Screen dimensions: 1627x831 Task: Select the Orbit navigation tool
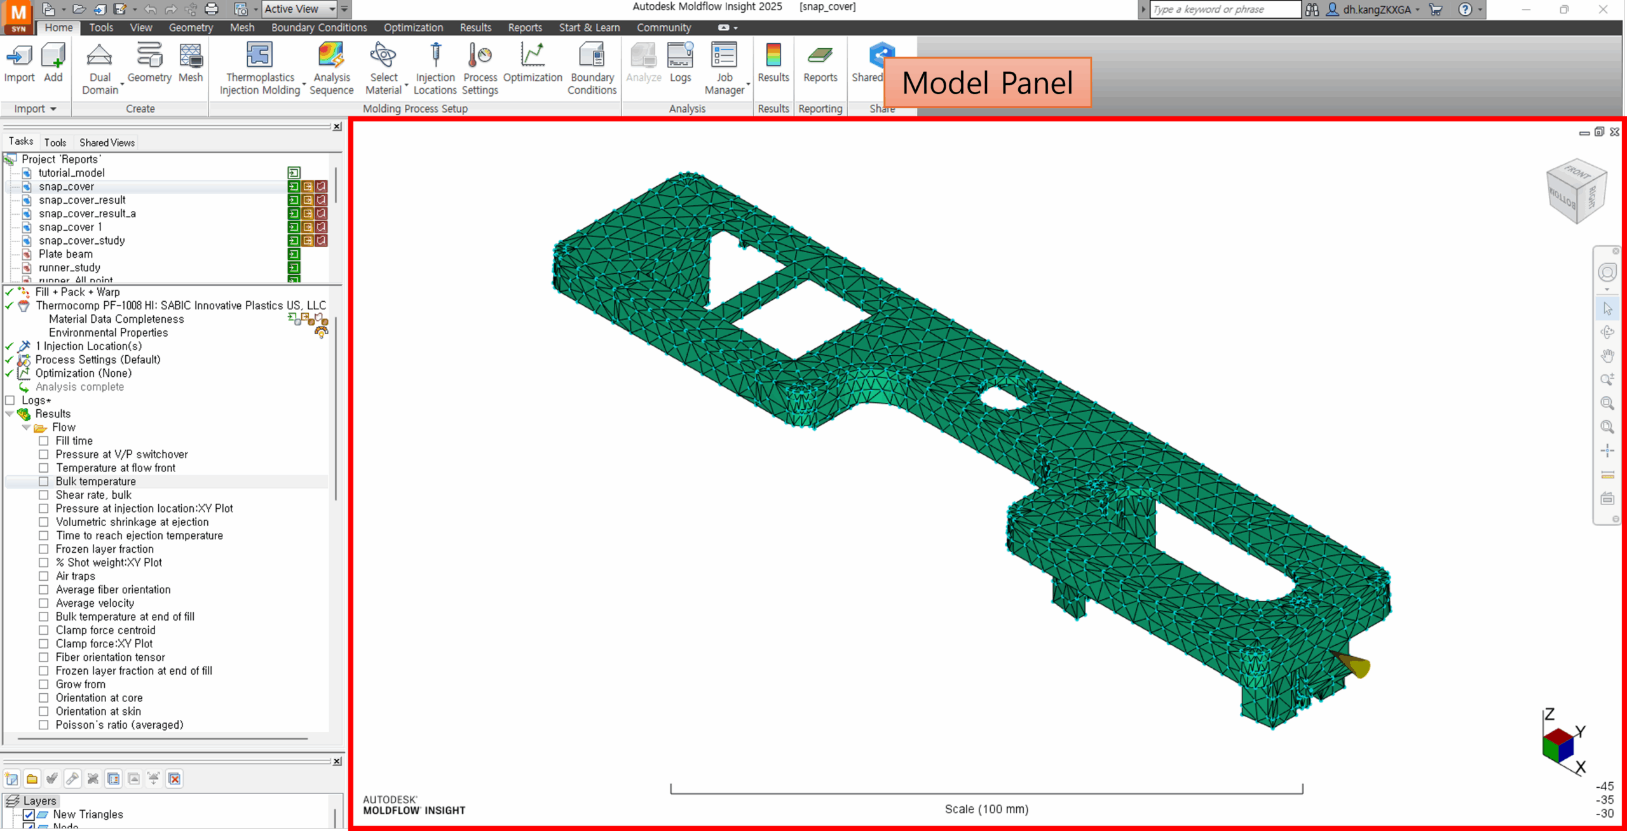pyautogui.click(x=1607, y=332)
